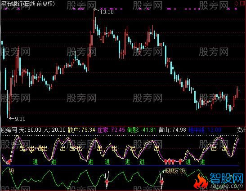The height and width of the screenshot is (191, 246).
Task: Click the red square icon in the top-right corner
Action: (243, 4)
